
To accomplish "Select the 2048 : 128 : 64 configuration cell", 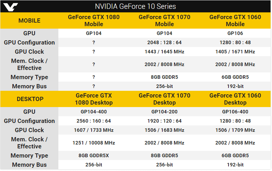I will coord(164,42).
